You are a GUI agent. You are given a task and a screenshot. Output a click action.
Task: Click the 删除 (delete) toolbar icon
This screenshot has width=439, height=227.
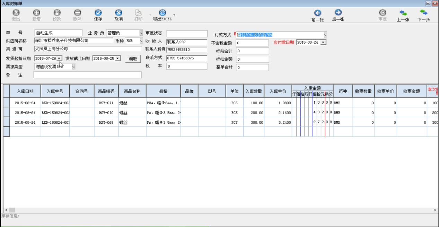click(78, 13)
